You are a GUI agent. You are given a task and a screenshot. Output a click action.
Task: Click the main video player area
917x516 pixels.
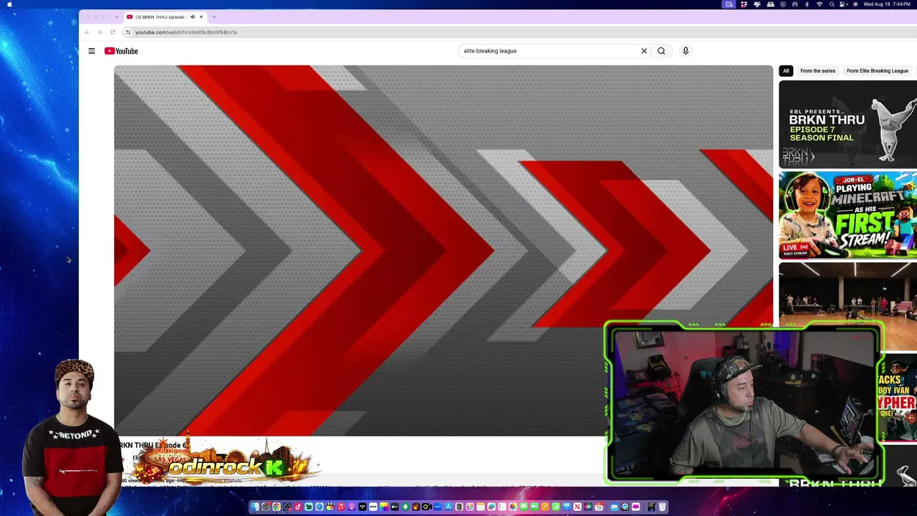(443, 251)
